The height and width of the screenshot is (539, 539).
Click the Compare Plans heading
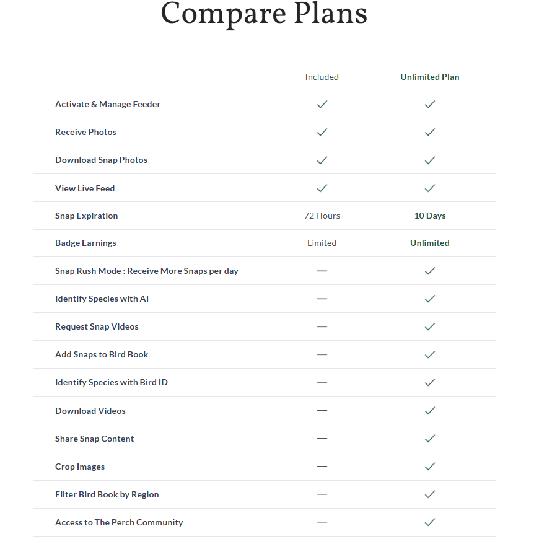point(264,13)
